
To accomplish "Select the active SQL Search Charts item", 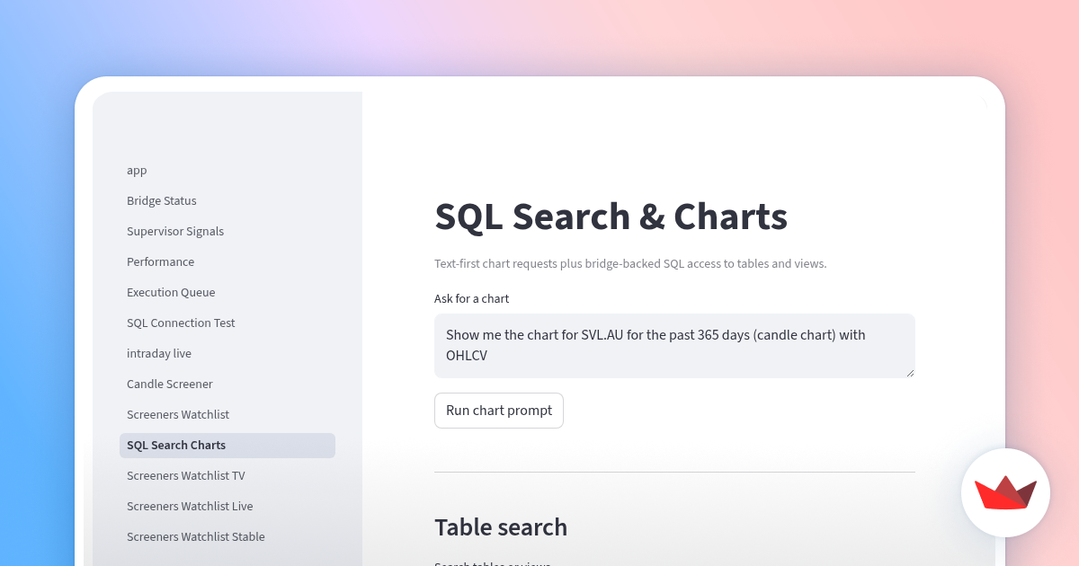I will pyautogui.click(x=227, y=446).
